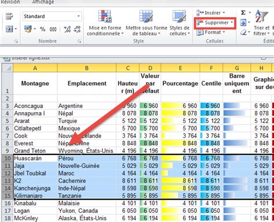Select the Turquie cell
This screenshot has width=274, height=222.
coord(87,121)
